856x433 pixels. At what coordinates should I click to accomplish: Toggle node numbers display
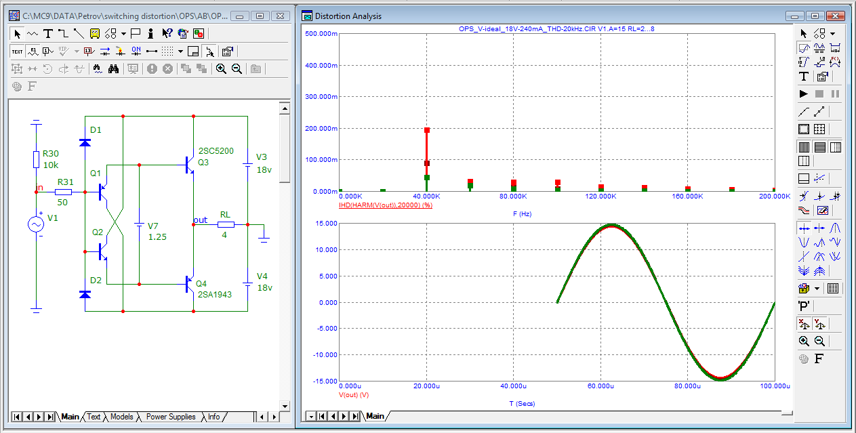(x=47, y=51)
